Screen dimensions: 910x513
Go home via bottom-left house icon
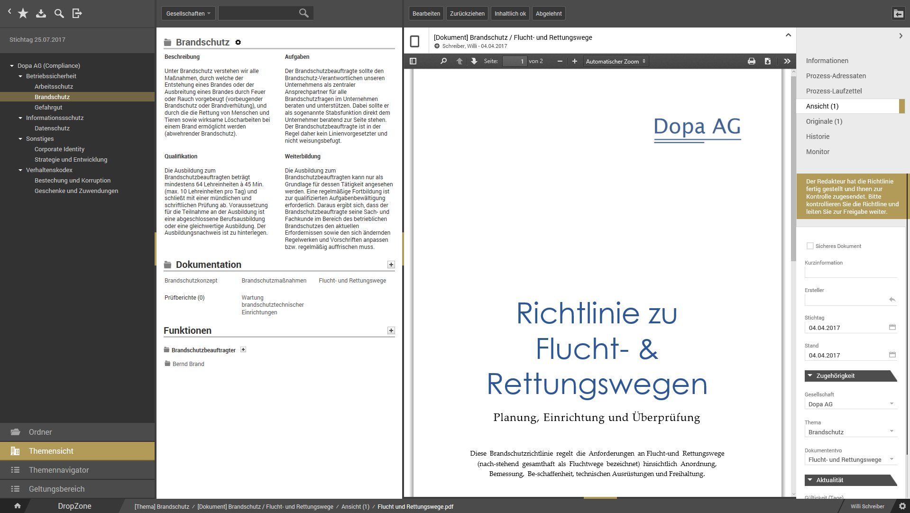pyautogui.click(x=18, y=506)
